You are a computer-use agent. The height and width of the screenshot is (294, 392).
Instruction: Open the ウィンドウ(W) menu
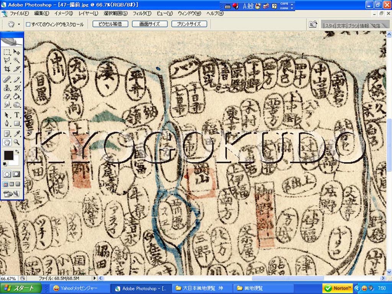(x=189, y=13)
